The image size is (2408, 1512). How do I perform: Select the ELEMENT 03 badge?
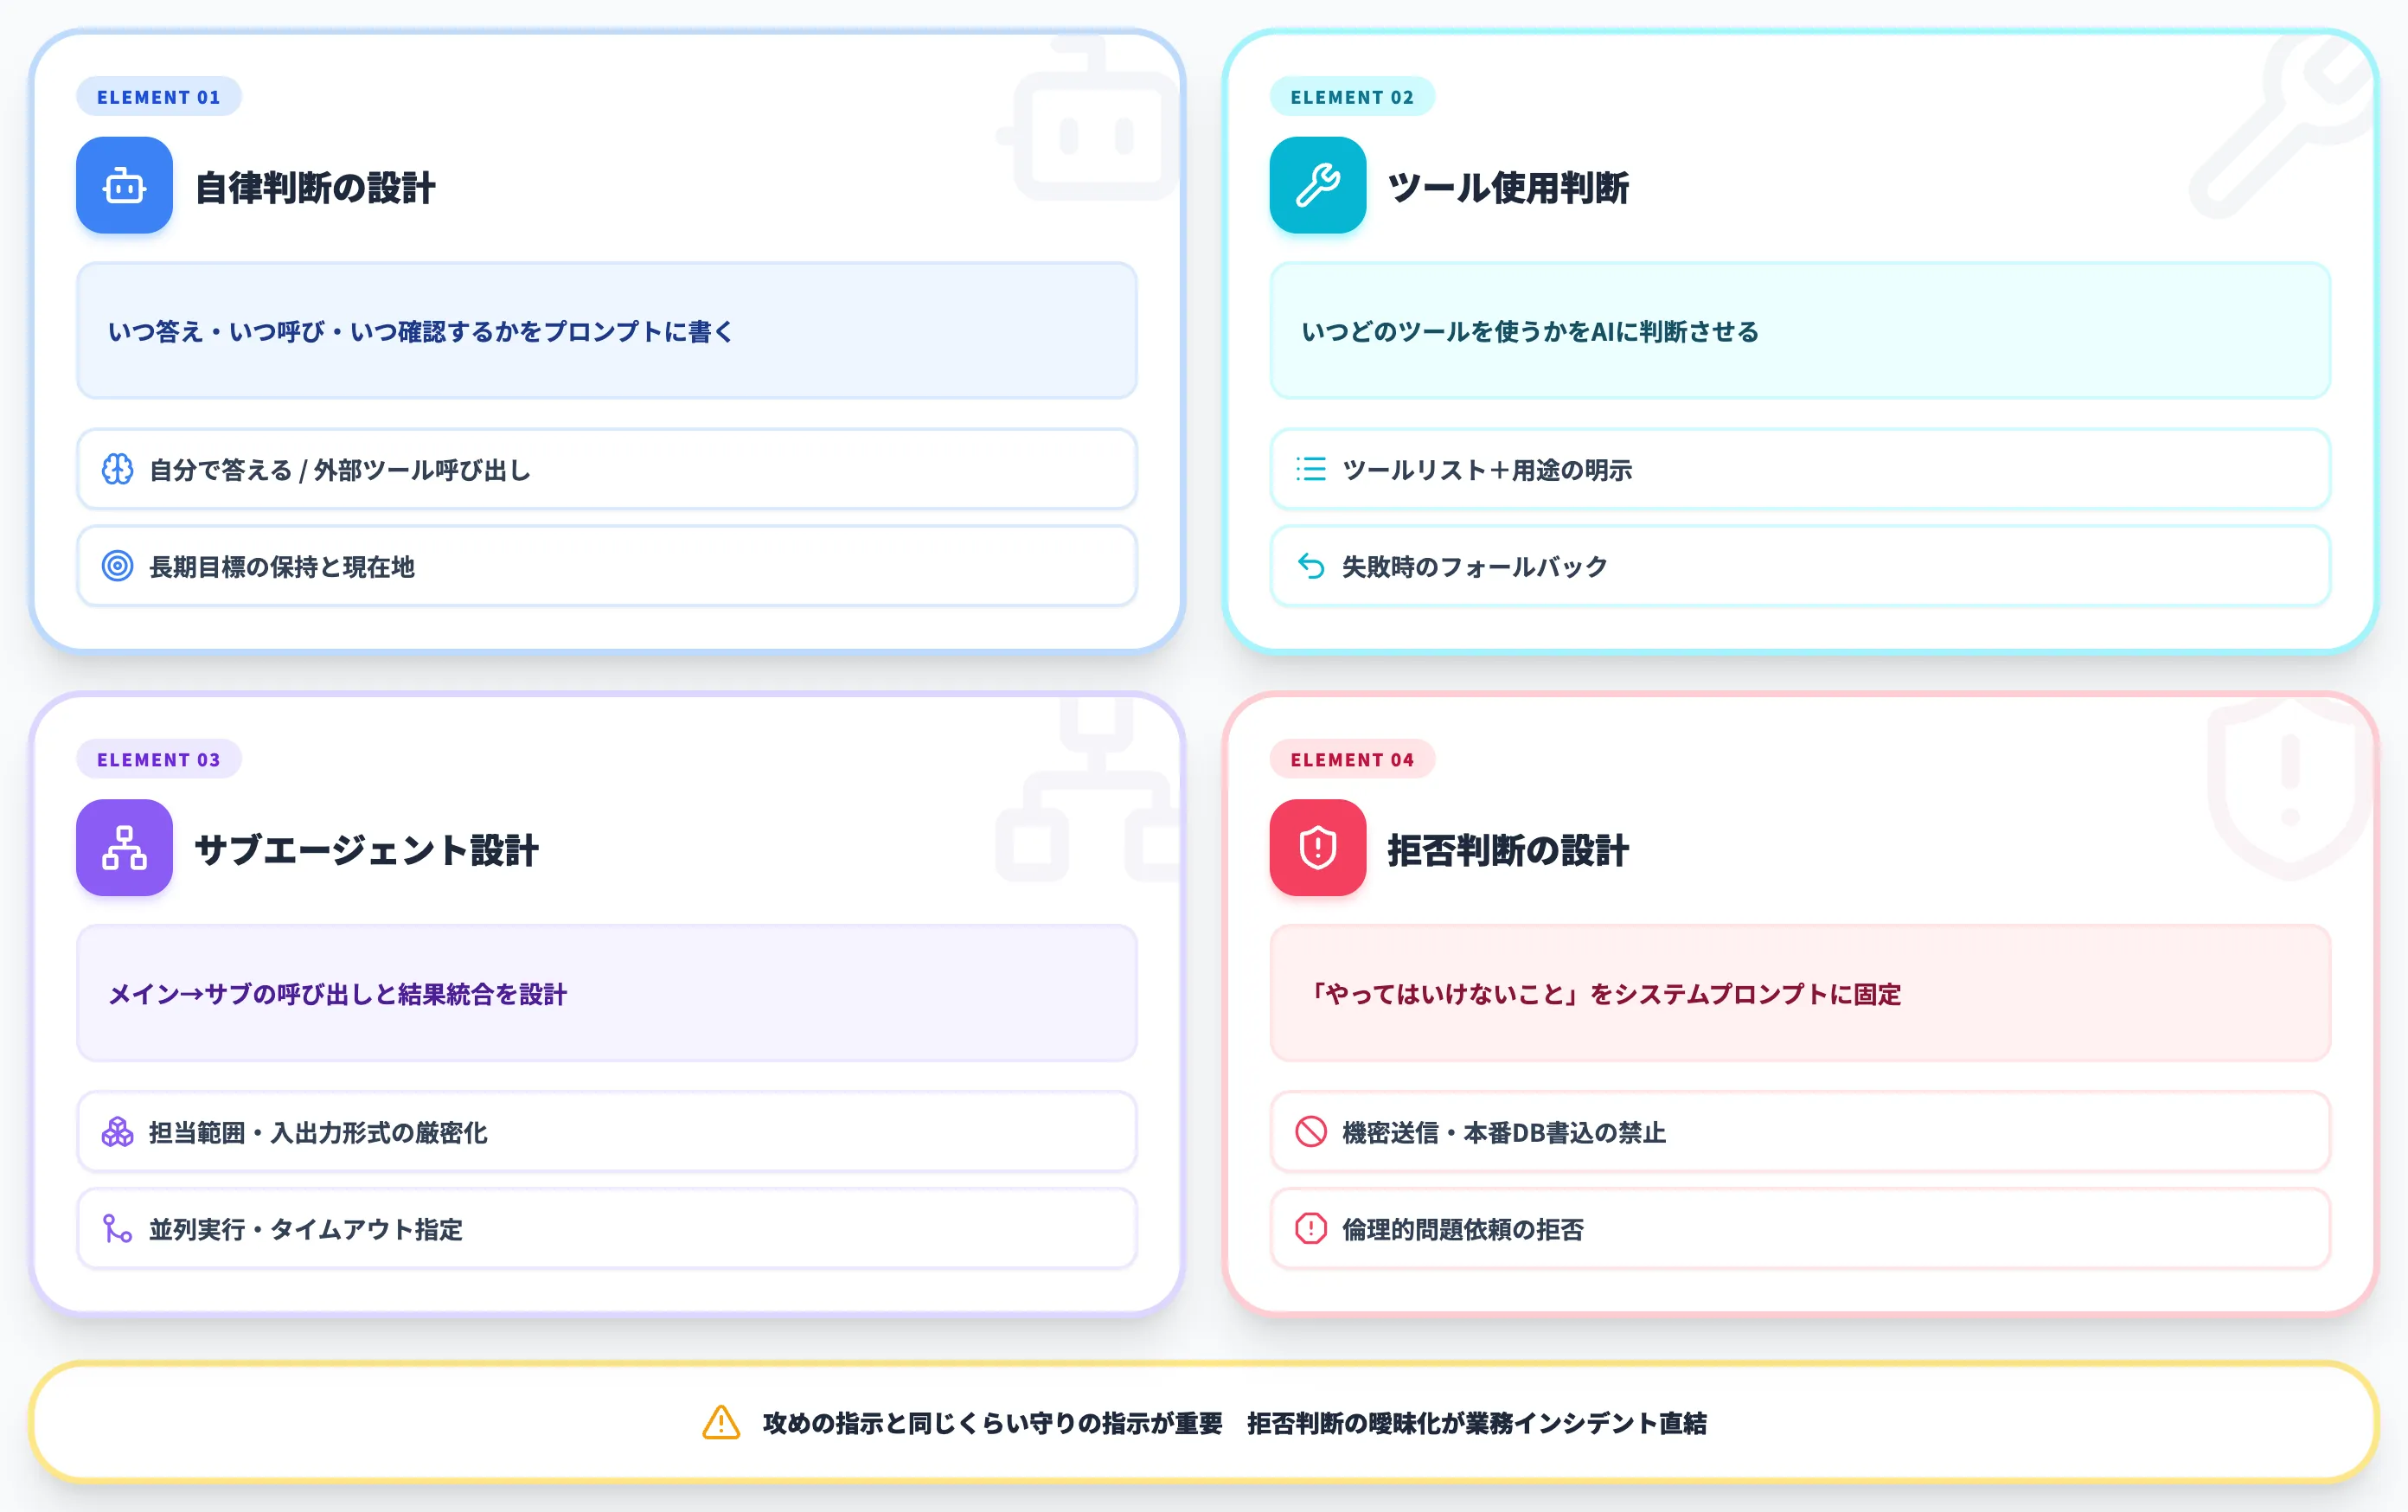(x=158, y=759)
